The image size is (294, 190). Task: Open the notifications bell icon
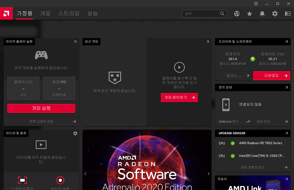[x=262, y=14]
